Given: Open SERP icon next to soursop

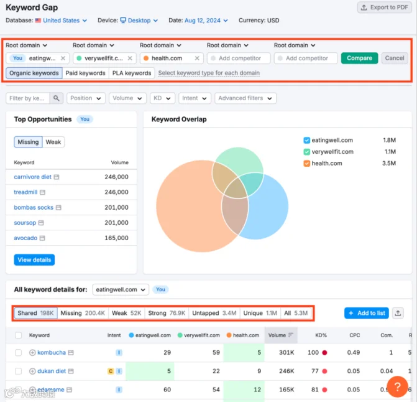Looking at the screenshot, I should [41, 223].
